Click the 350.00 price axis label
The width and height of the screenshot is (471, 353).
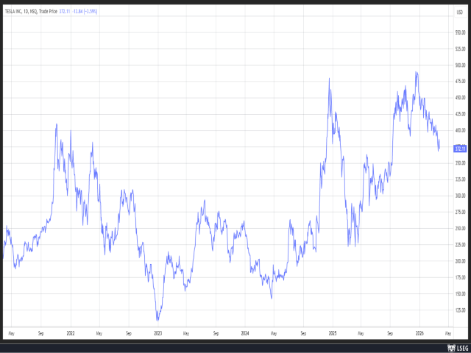coord(461,163)
